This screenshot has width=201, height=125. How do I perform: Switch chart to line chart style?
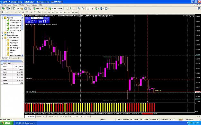(x=75, y=9)
